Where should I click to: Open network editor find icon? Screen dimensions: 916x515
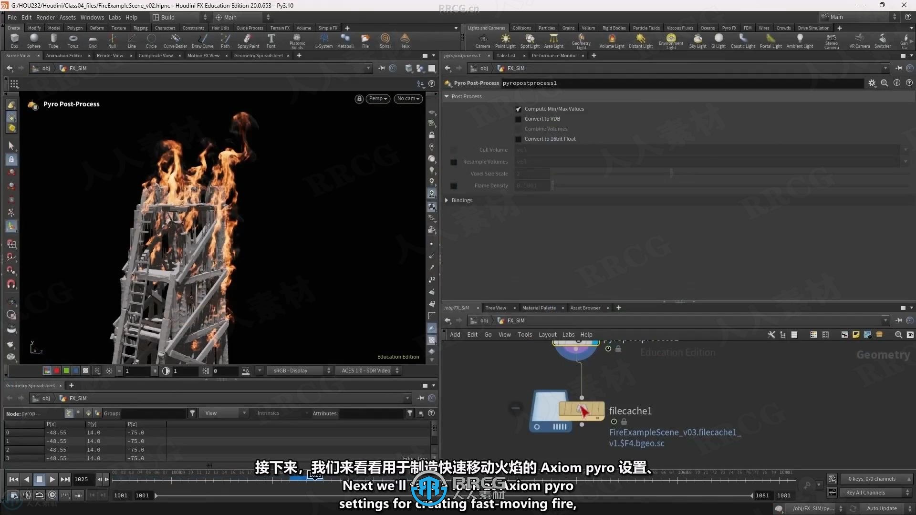(x=898, y=335)
